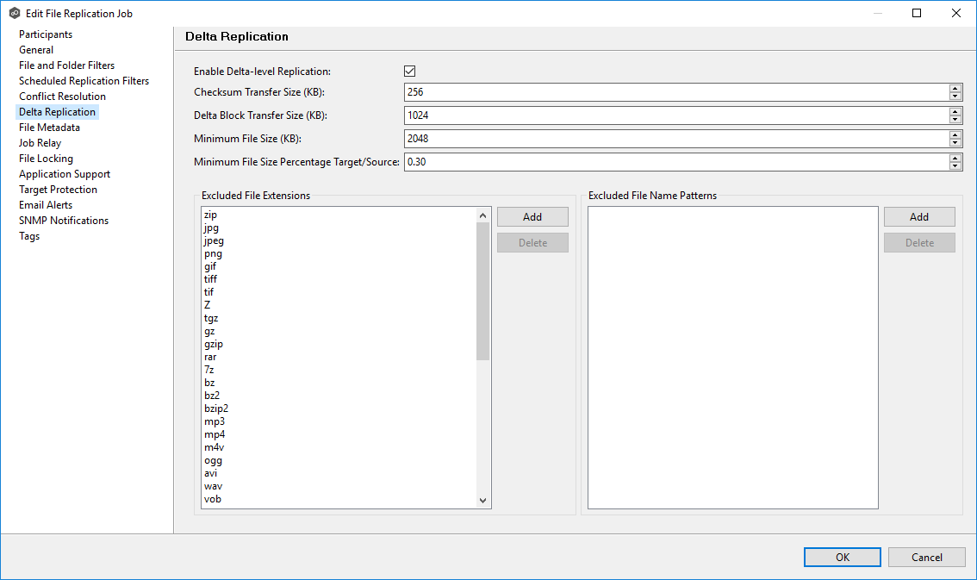Open the File and Folder Filters page
Viewport: 977px width, 580px height.
[66, 65]
